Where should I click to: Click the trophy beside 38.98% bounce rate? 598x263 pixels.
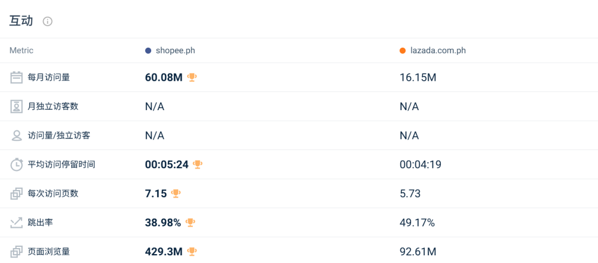coord(190,223)
